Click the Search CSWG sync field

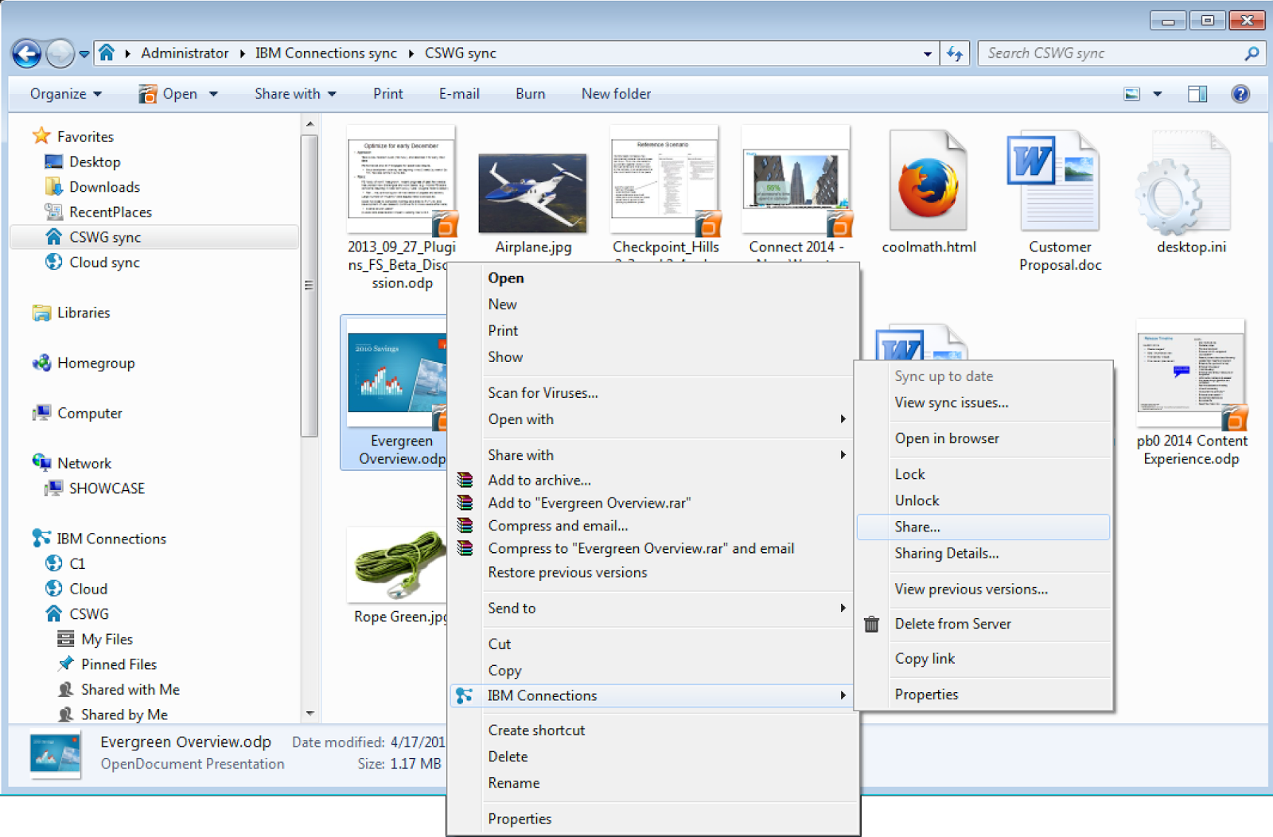[x=1112, y=53]
